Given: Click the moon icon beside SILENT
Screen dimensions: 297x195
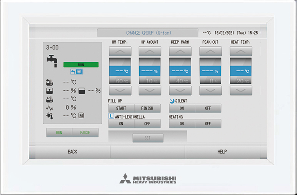Looking at the screenshot, I should click(172, 101).
